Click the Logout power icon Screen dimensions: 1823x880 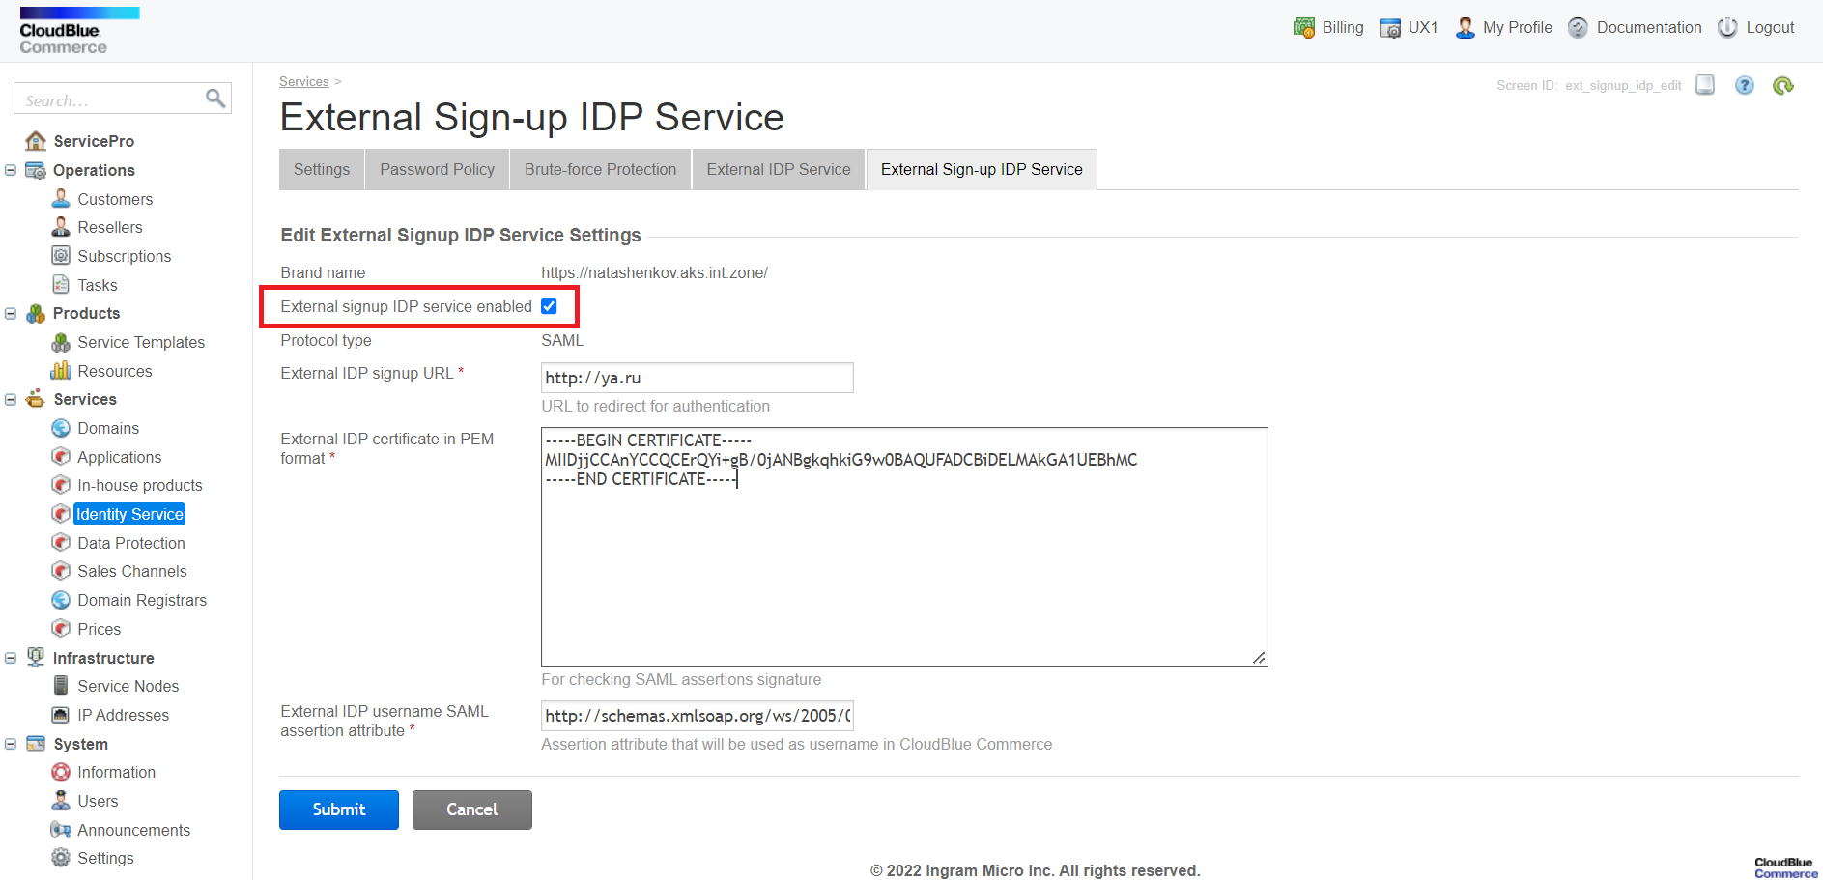(1727, 27)
